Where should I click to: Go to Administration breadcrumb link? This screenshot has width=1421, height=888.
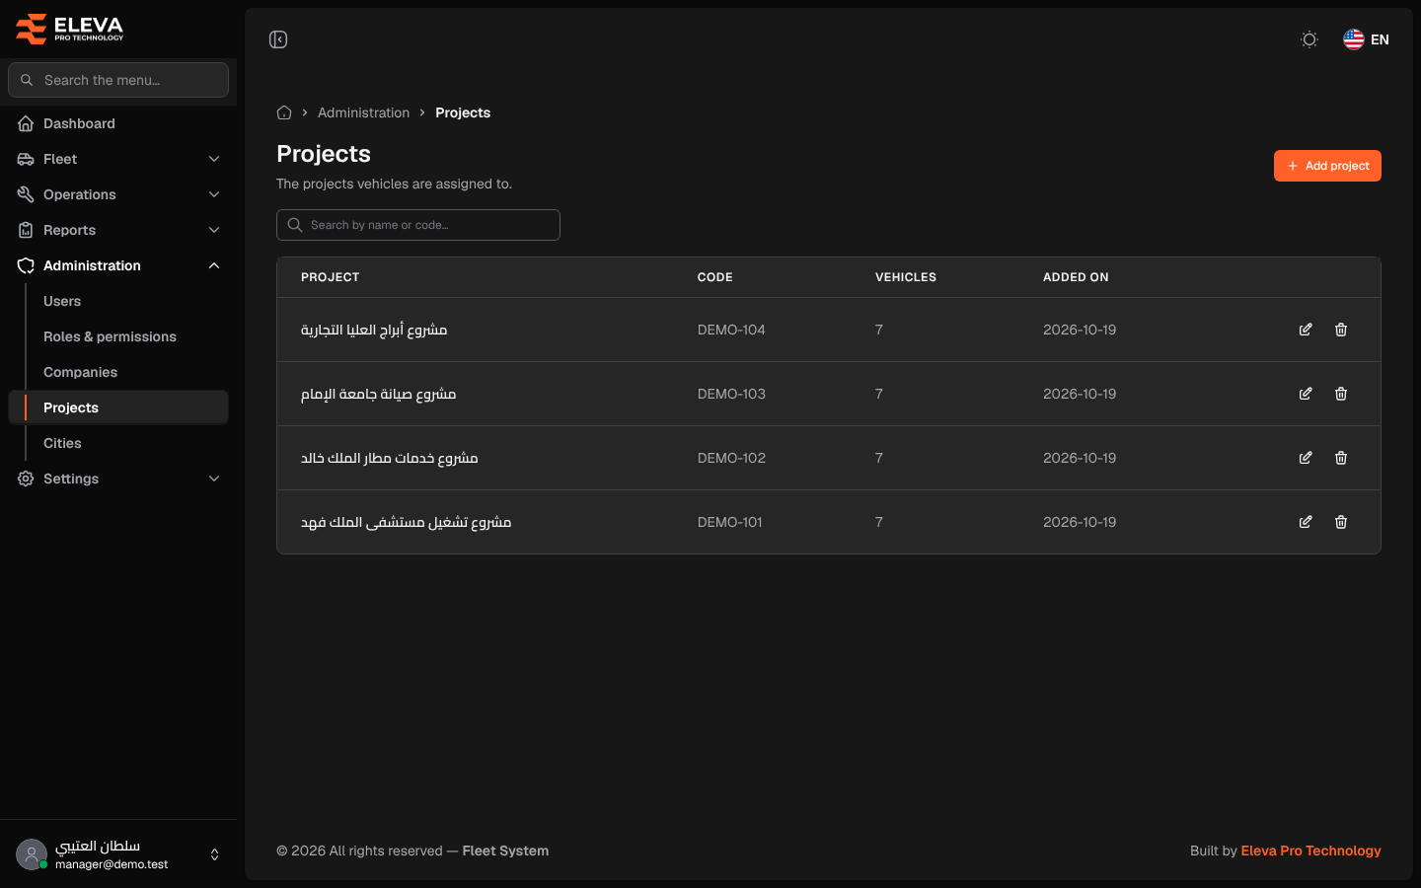click(363, 112)
